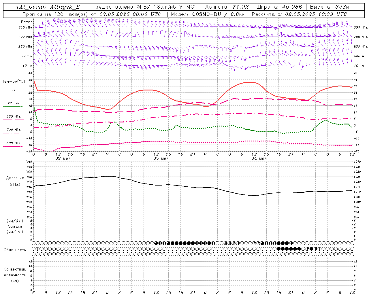Click the Долгота: 71.92 value

(227, 7)
